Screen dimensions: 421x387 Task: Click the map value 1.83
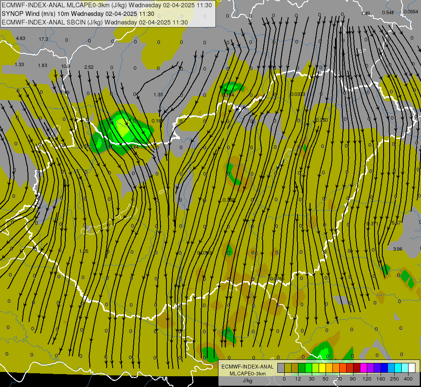tap(43, 65)
